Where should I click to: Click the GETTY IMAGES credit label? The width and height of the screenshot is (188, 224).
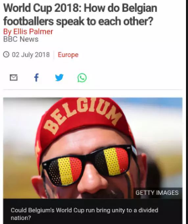(x=157, y=193)
